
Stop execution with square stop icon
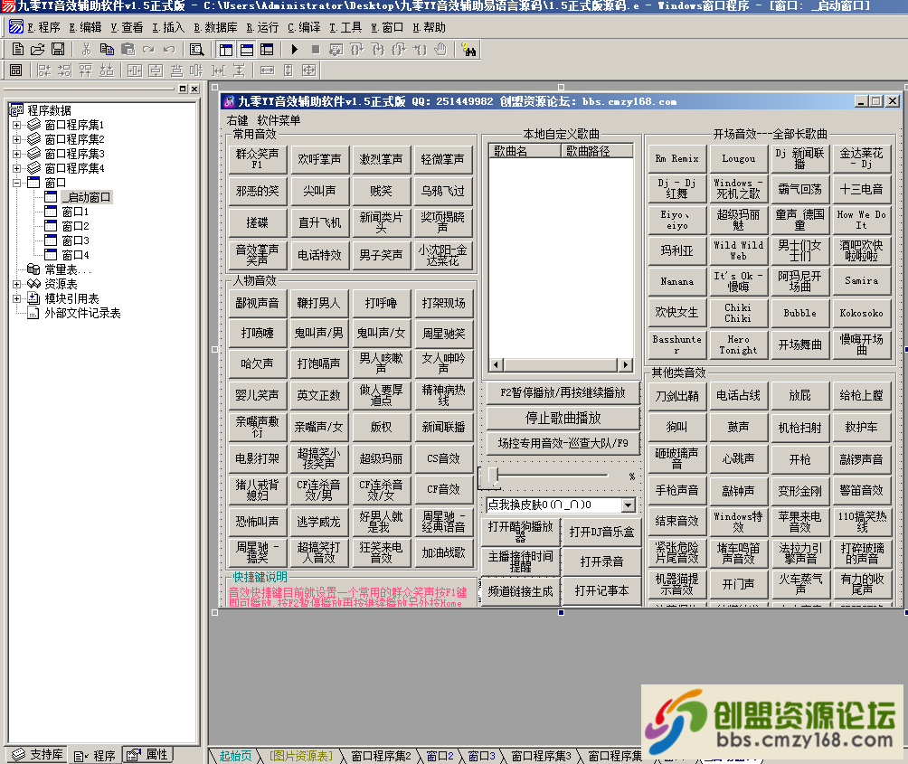tap(316, 49)
